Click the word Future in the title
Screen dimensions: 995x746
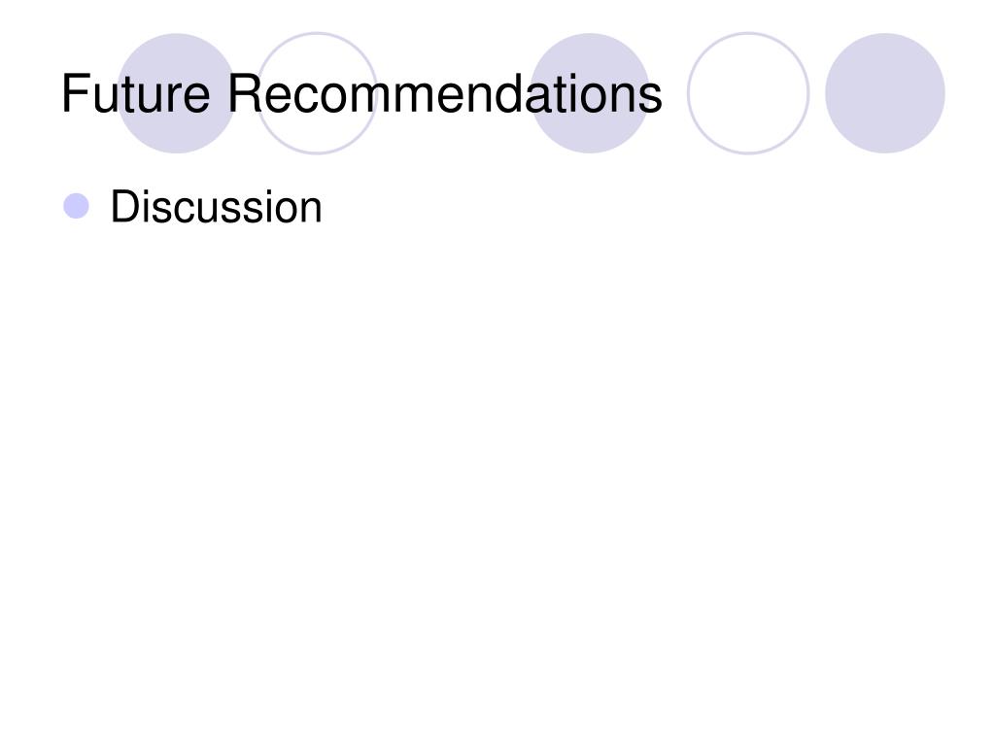coord(136,94)
